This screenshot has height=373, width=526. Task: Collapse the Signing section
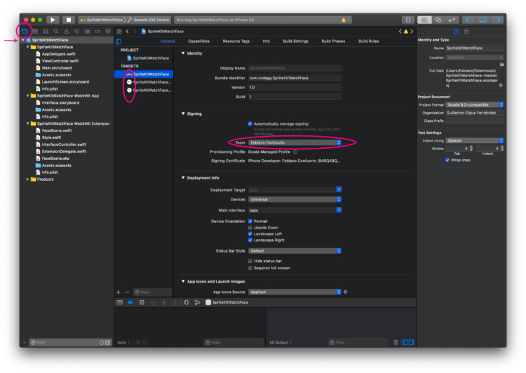183,114
